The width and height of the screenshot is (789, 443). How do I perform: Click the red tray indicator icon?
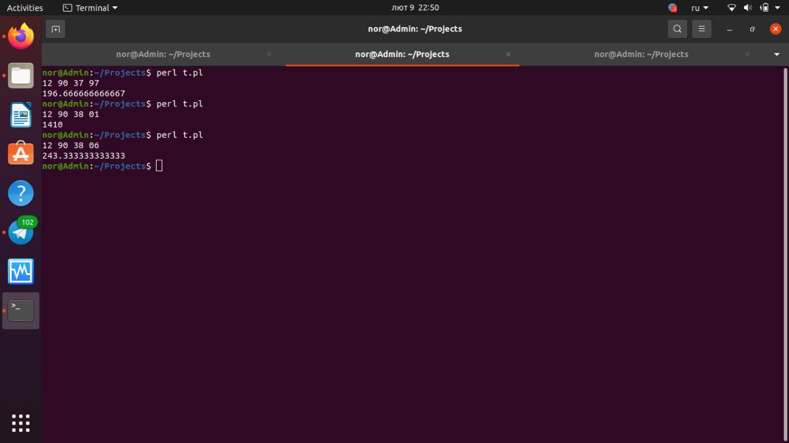tap(672, 8)
